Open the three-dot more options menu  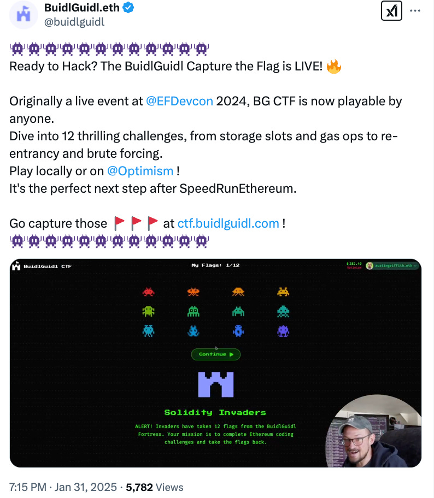click(x=415, y=11)
